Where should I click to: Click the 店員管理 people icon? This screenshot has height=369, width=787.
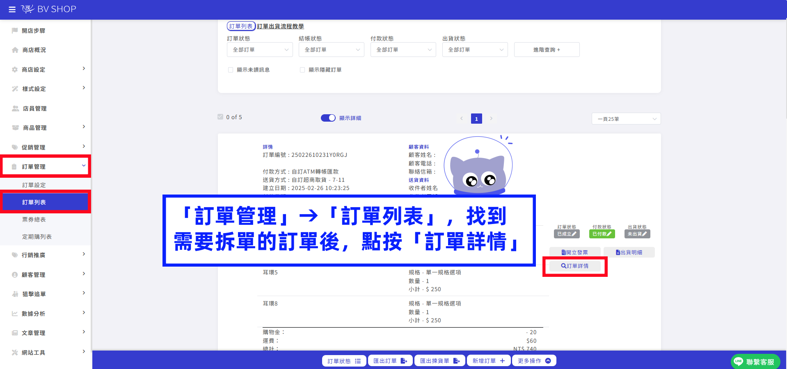pos(16,109)
